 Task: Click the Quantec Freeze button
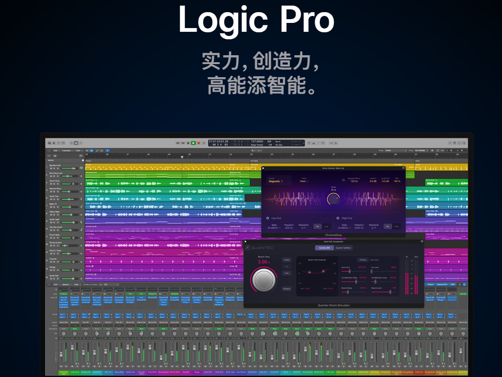tap(287, 260)
